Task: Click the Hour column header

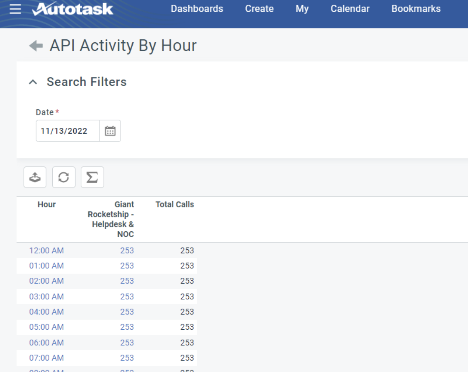Action: (x=47, y=204)
